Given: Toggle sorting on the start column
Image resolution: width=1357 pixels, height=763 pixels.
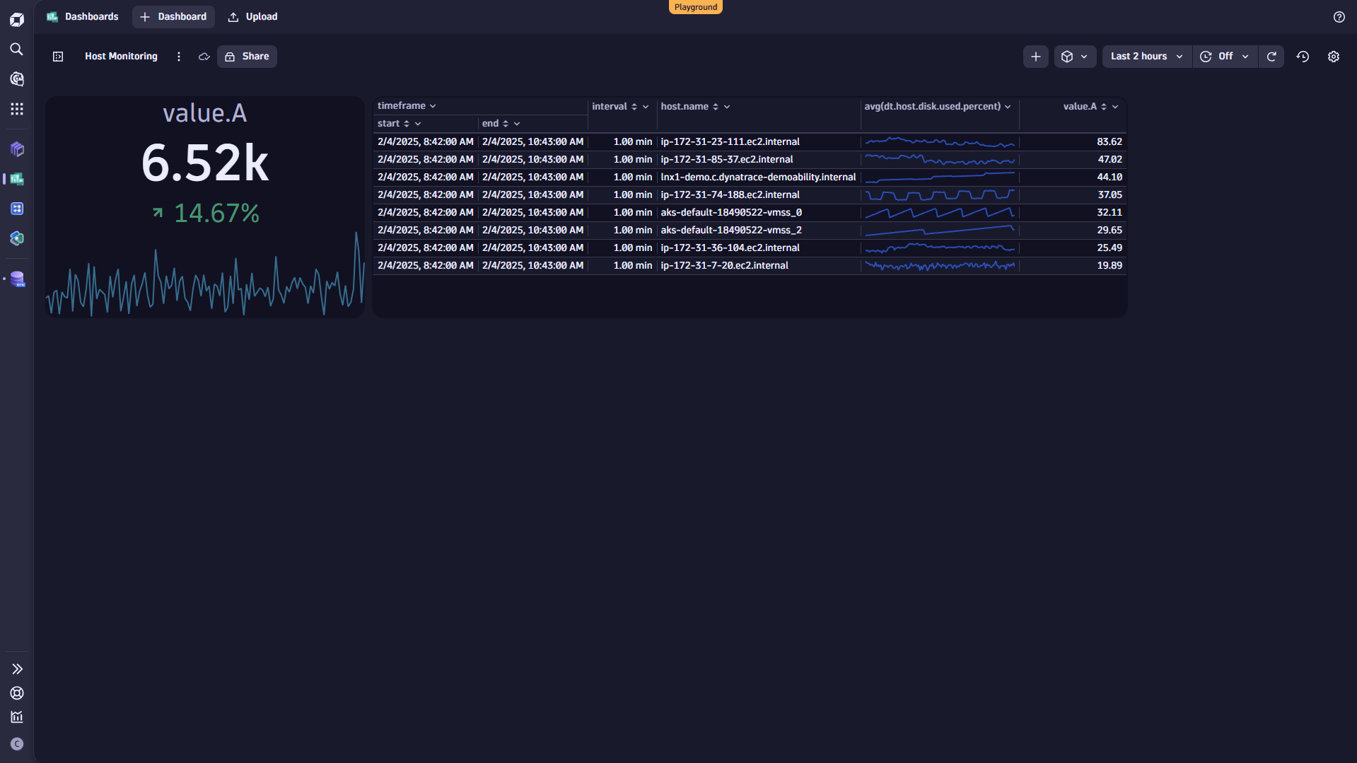Looking at the screenshot, I should (408, 123).
